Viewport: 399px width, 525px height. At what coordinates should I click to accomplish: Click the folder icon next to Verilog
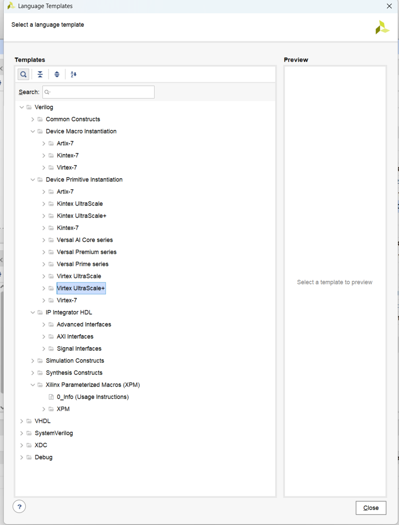pyautogui.click(x=29, y=107)
